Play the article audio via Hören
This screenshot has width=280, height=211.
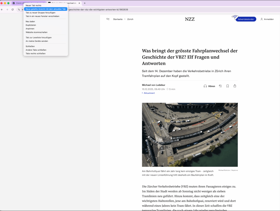(209, 86)
